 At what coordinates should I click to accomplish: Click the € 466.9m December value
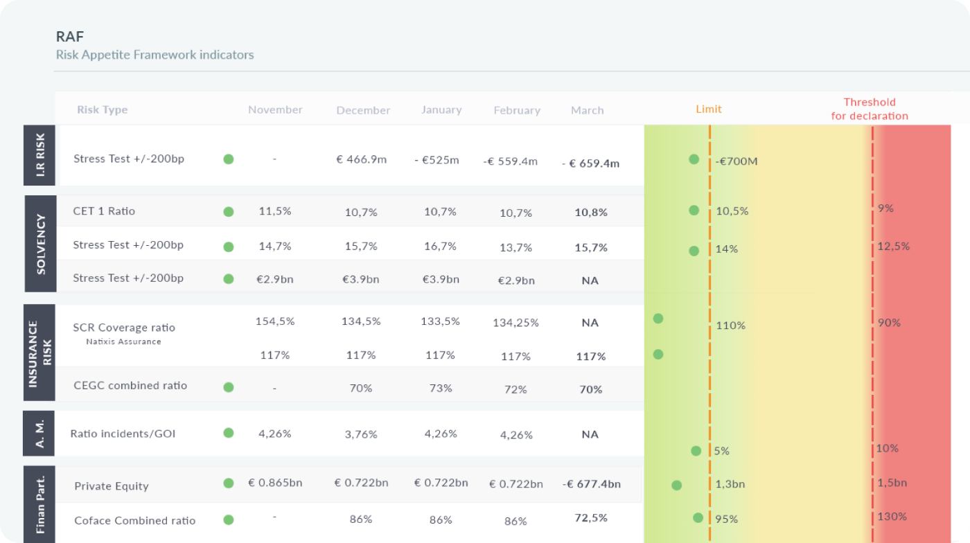(x=361, y=159)
